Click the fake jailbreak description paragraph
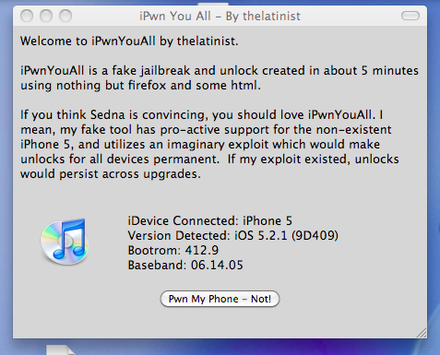 click(220, 77)
